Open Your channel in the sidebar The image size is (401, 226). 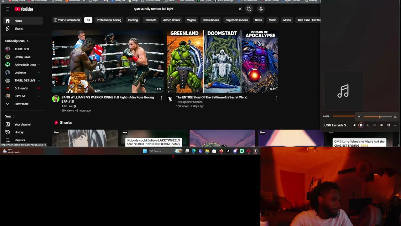(x=23, y=124)
